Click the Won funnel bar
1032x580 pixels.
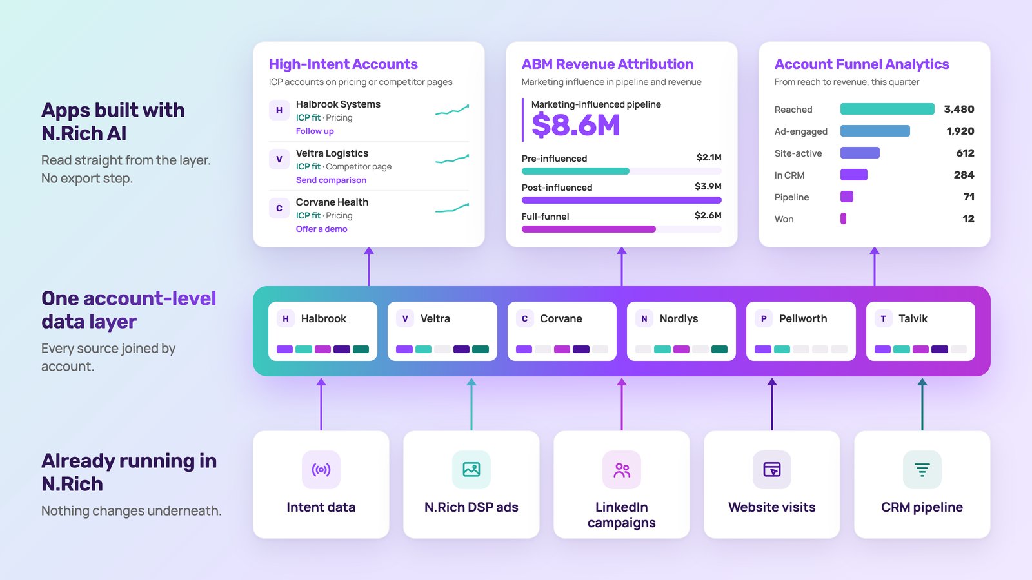843,219
